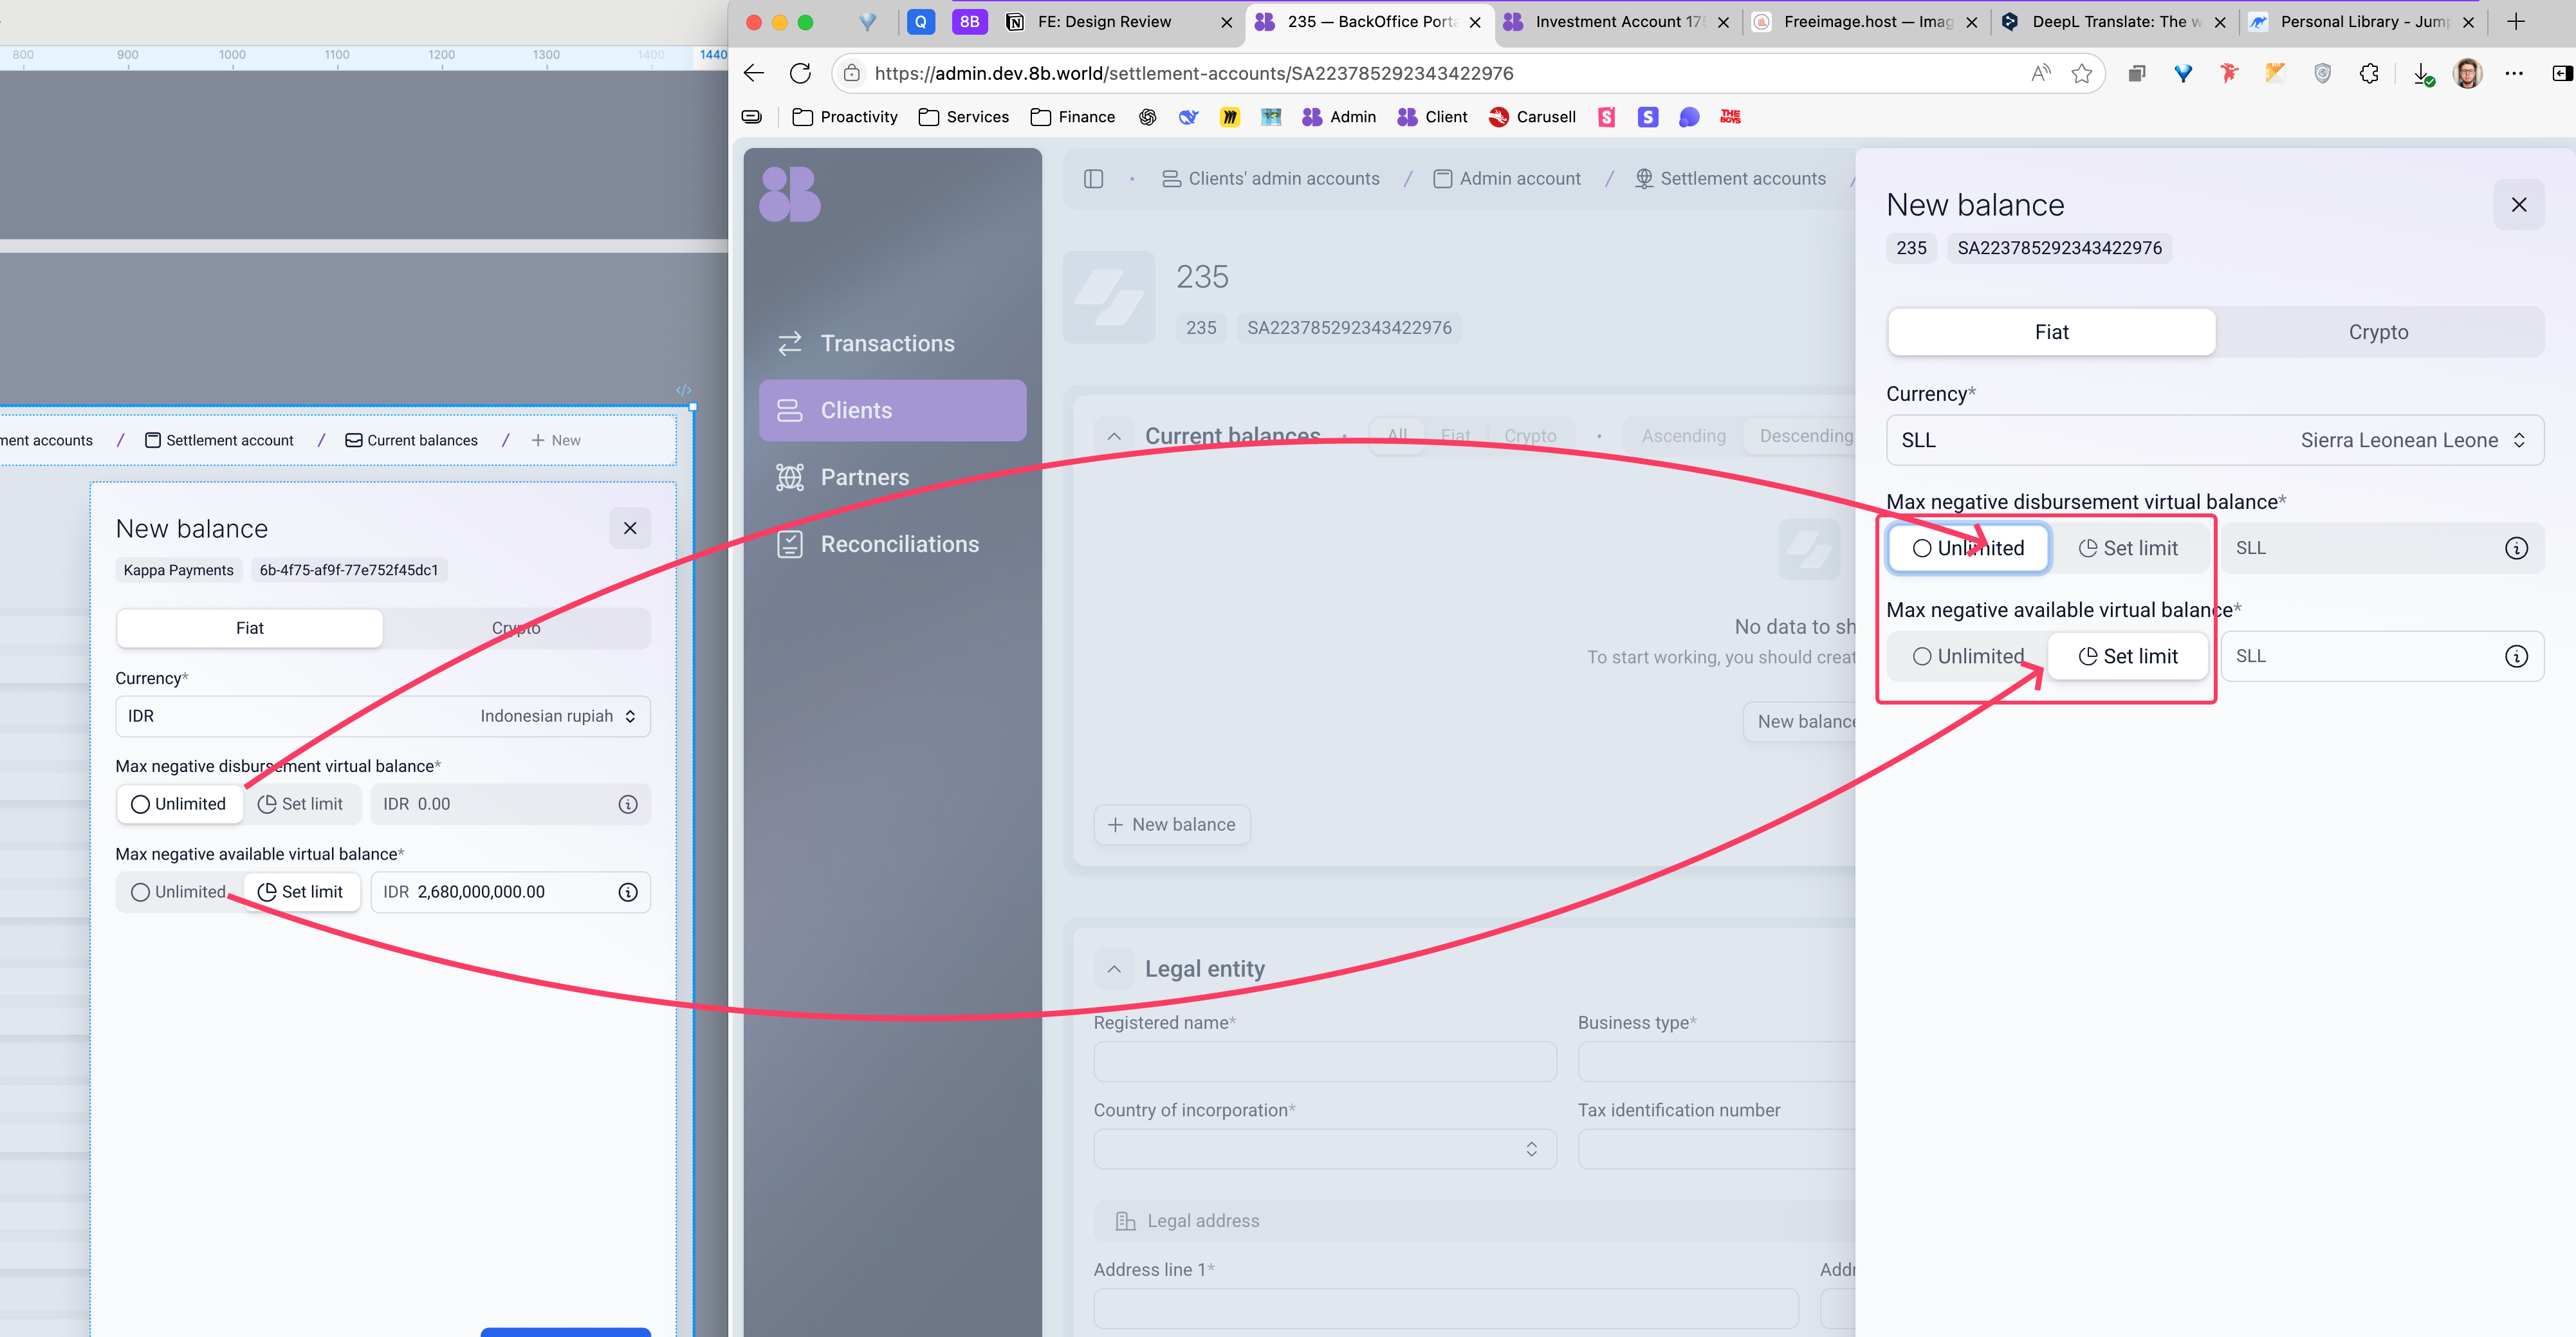
Task: Click info icon beside IDR 0.00 in mockup
Action: point(628,804)
